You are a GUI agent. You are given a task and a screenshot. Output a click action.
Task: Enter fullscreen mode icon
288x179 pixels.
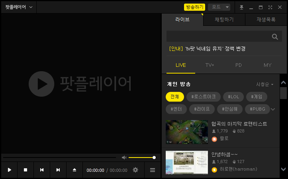270,7
